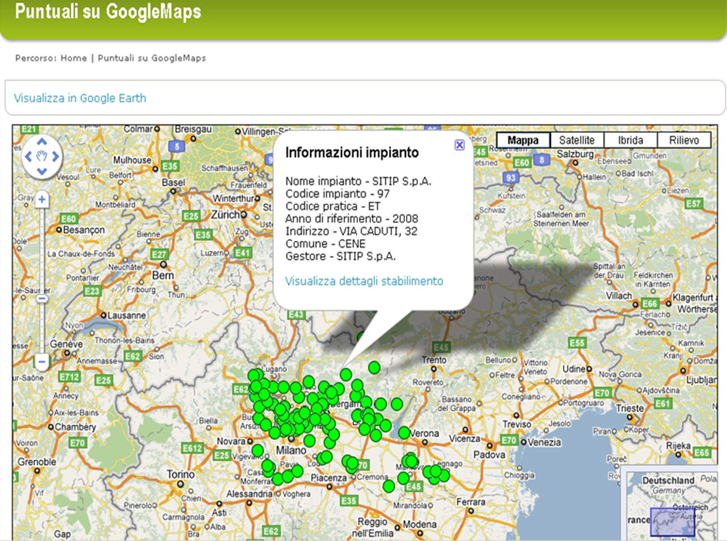Switch to the Mappa map view
This screenshot has width=727, height=541.
click(x=523, y=140)
